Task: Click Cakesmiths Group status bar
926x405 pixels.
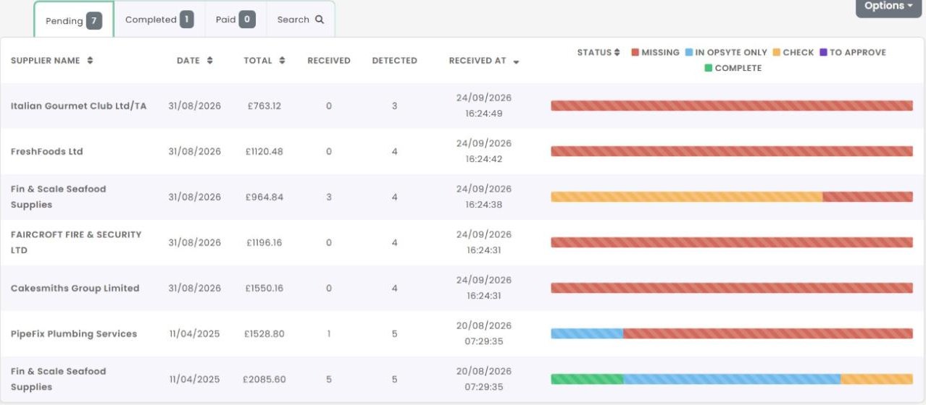Action: tap(732, 288)
